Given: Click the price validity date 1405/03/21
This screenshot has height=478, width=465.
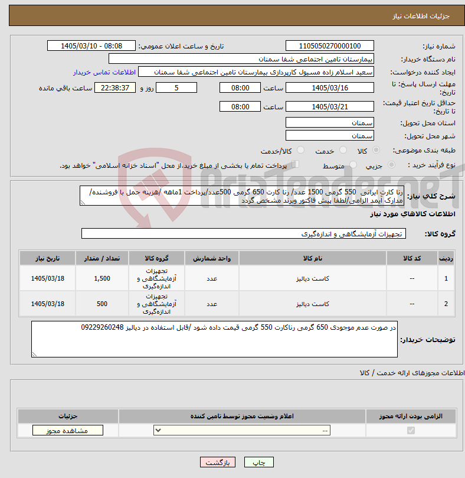Looking at the screenshot, I should pyautogui.click(x=330, y=107).
